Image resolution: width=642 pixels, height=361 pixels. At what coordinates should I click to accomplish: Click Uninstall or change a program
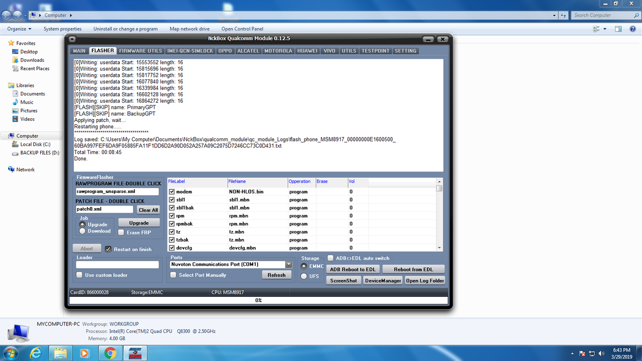pyautogui.click(x=125, y=29)
